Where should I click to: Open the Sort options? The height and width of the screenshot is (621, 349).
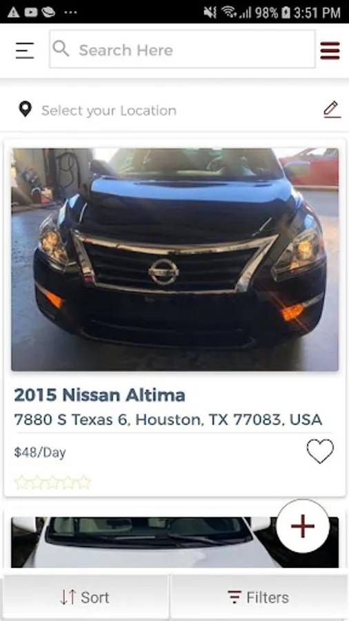coord(86,598)
